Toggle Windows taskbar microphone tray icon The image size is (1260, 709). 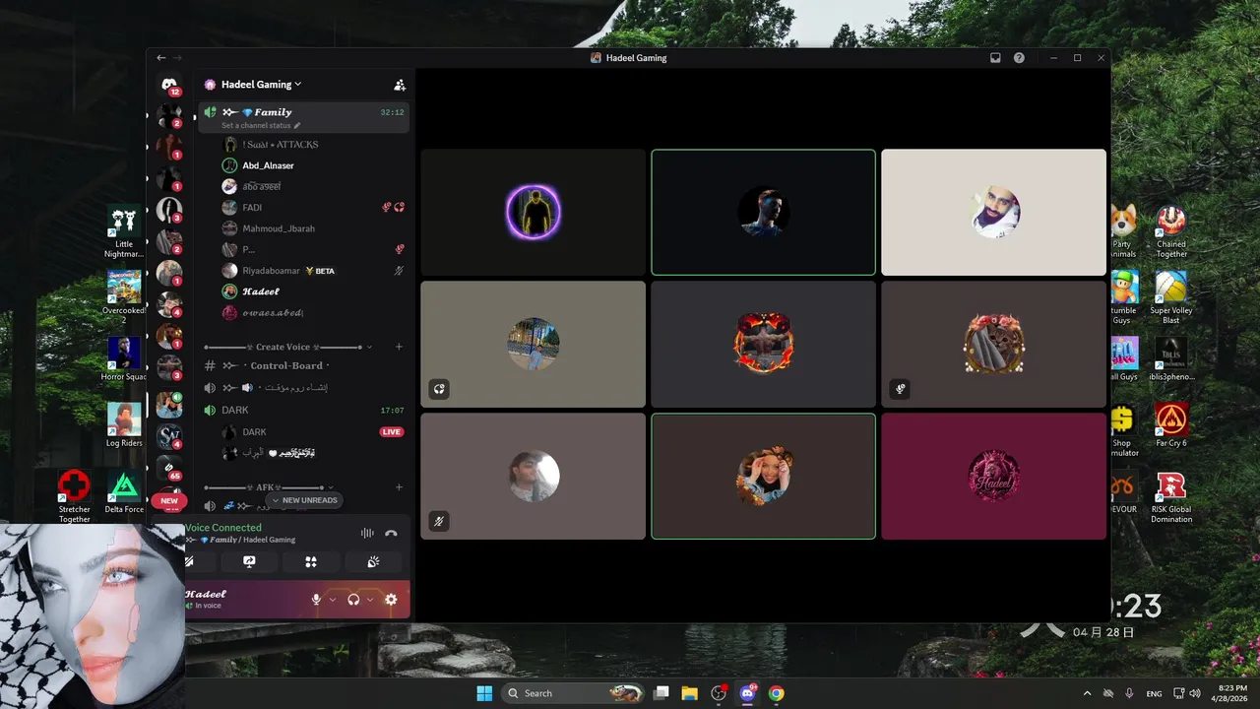click(x=1129, y=693)
